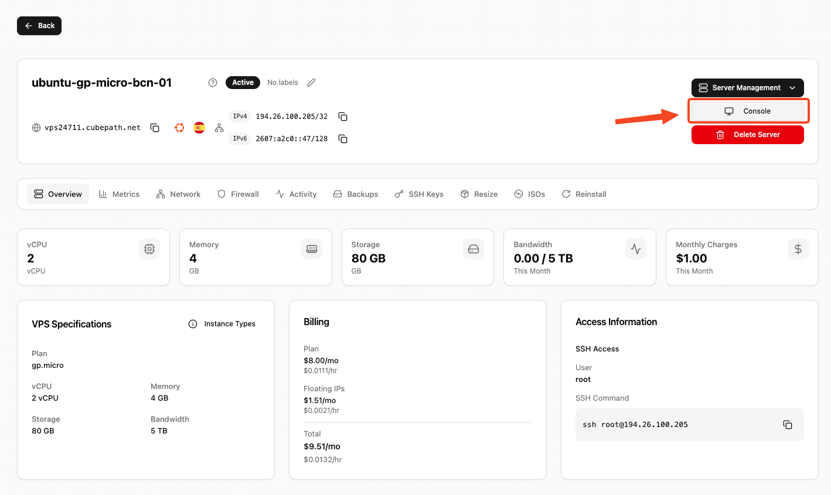Click the Delete Server button
The image size is (831, 495).
(x=747, y=134)
